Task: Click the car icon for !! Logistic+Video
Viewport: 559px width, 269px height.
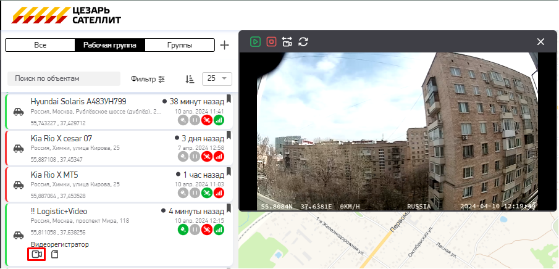Action: tap(19, 235)
